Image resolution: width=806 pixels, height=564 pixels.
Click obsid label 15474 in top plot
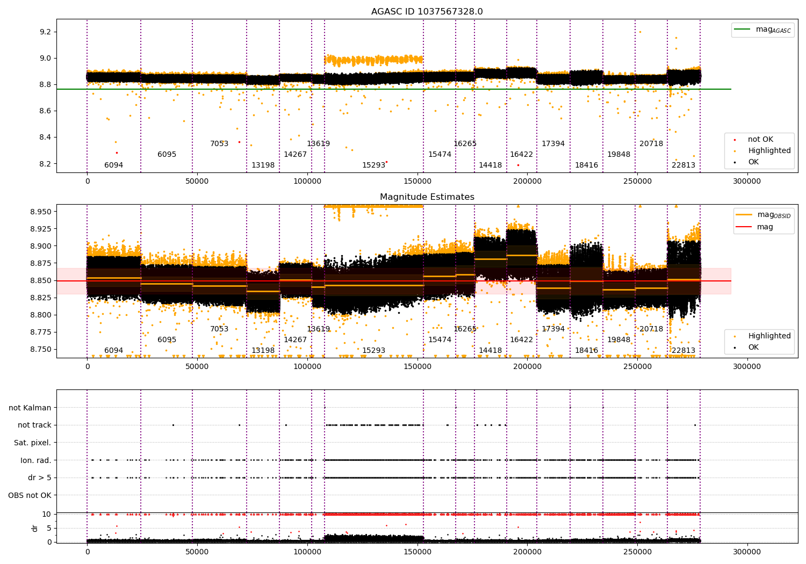[440, 155]
